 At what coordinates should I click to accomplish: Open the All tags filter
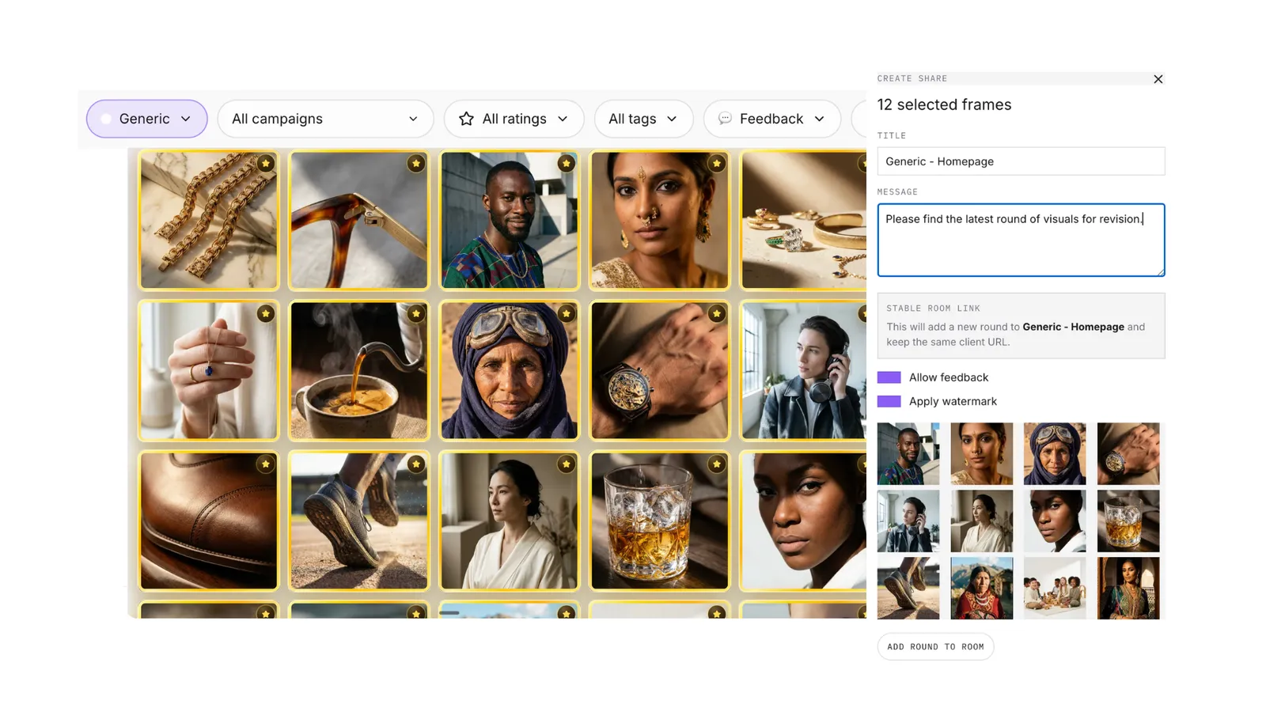point(643,119)
